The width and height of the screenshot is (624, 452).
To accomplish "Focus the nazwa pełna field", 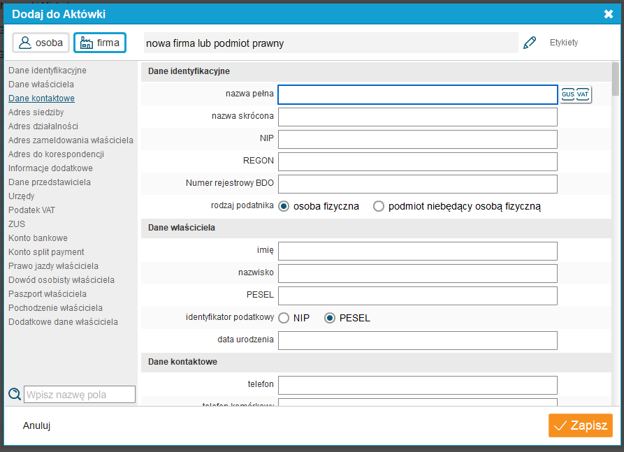I will click(417, 94).
